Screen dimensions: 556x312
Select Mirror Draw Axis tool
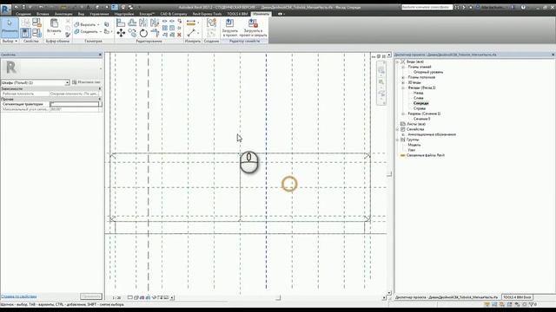155,23
